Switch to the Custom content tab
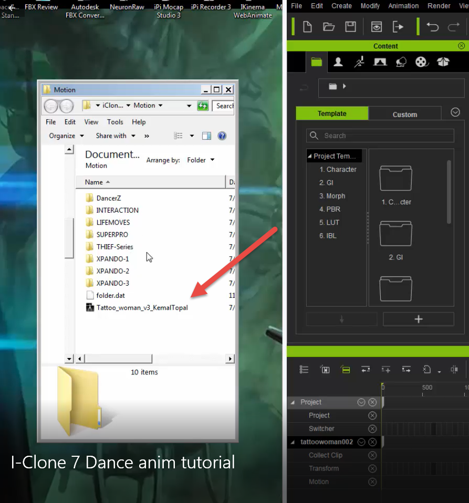Image resolution: width=469 pixels, height=503 pixels. tap(405, 114)
